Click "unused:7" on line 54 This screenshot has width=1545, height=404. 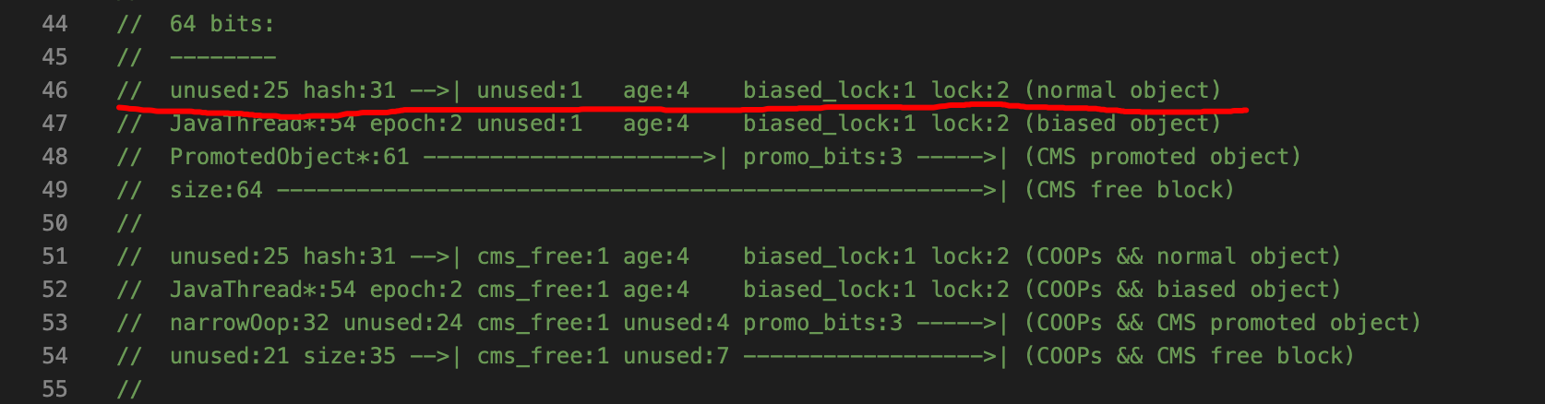click(x=676, y=356)
